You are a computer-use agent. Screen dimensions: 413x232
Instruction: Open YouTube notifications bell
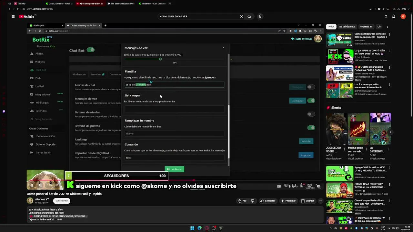click(394, 16)
